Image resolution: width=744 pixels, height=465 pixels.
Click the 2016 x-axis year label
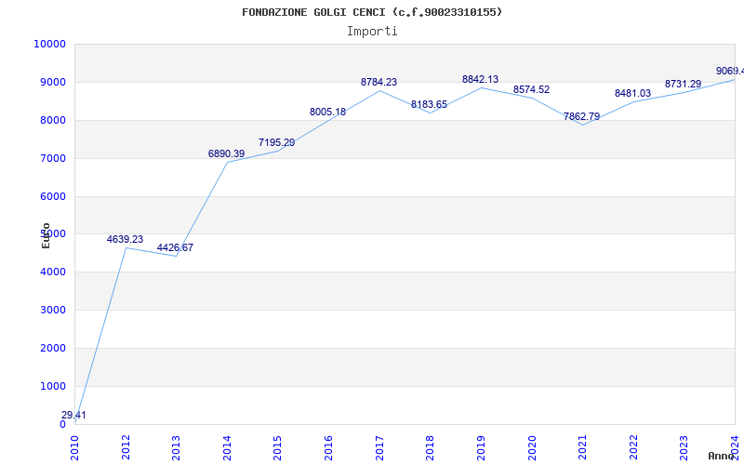tap(329, 448)
